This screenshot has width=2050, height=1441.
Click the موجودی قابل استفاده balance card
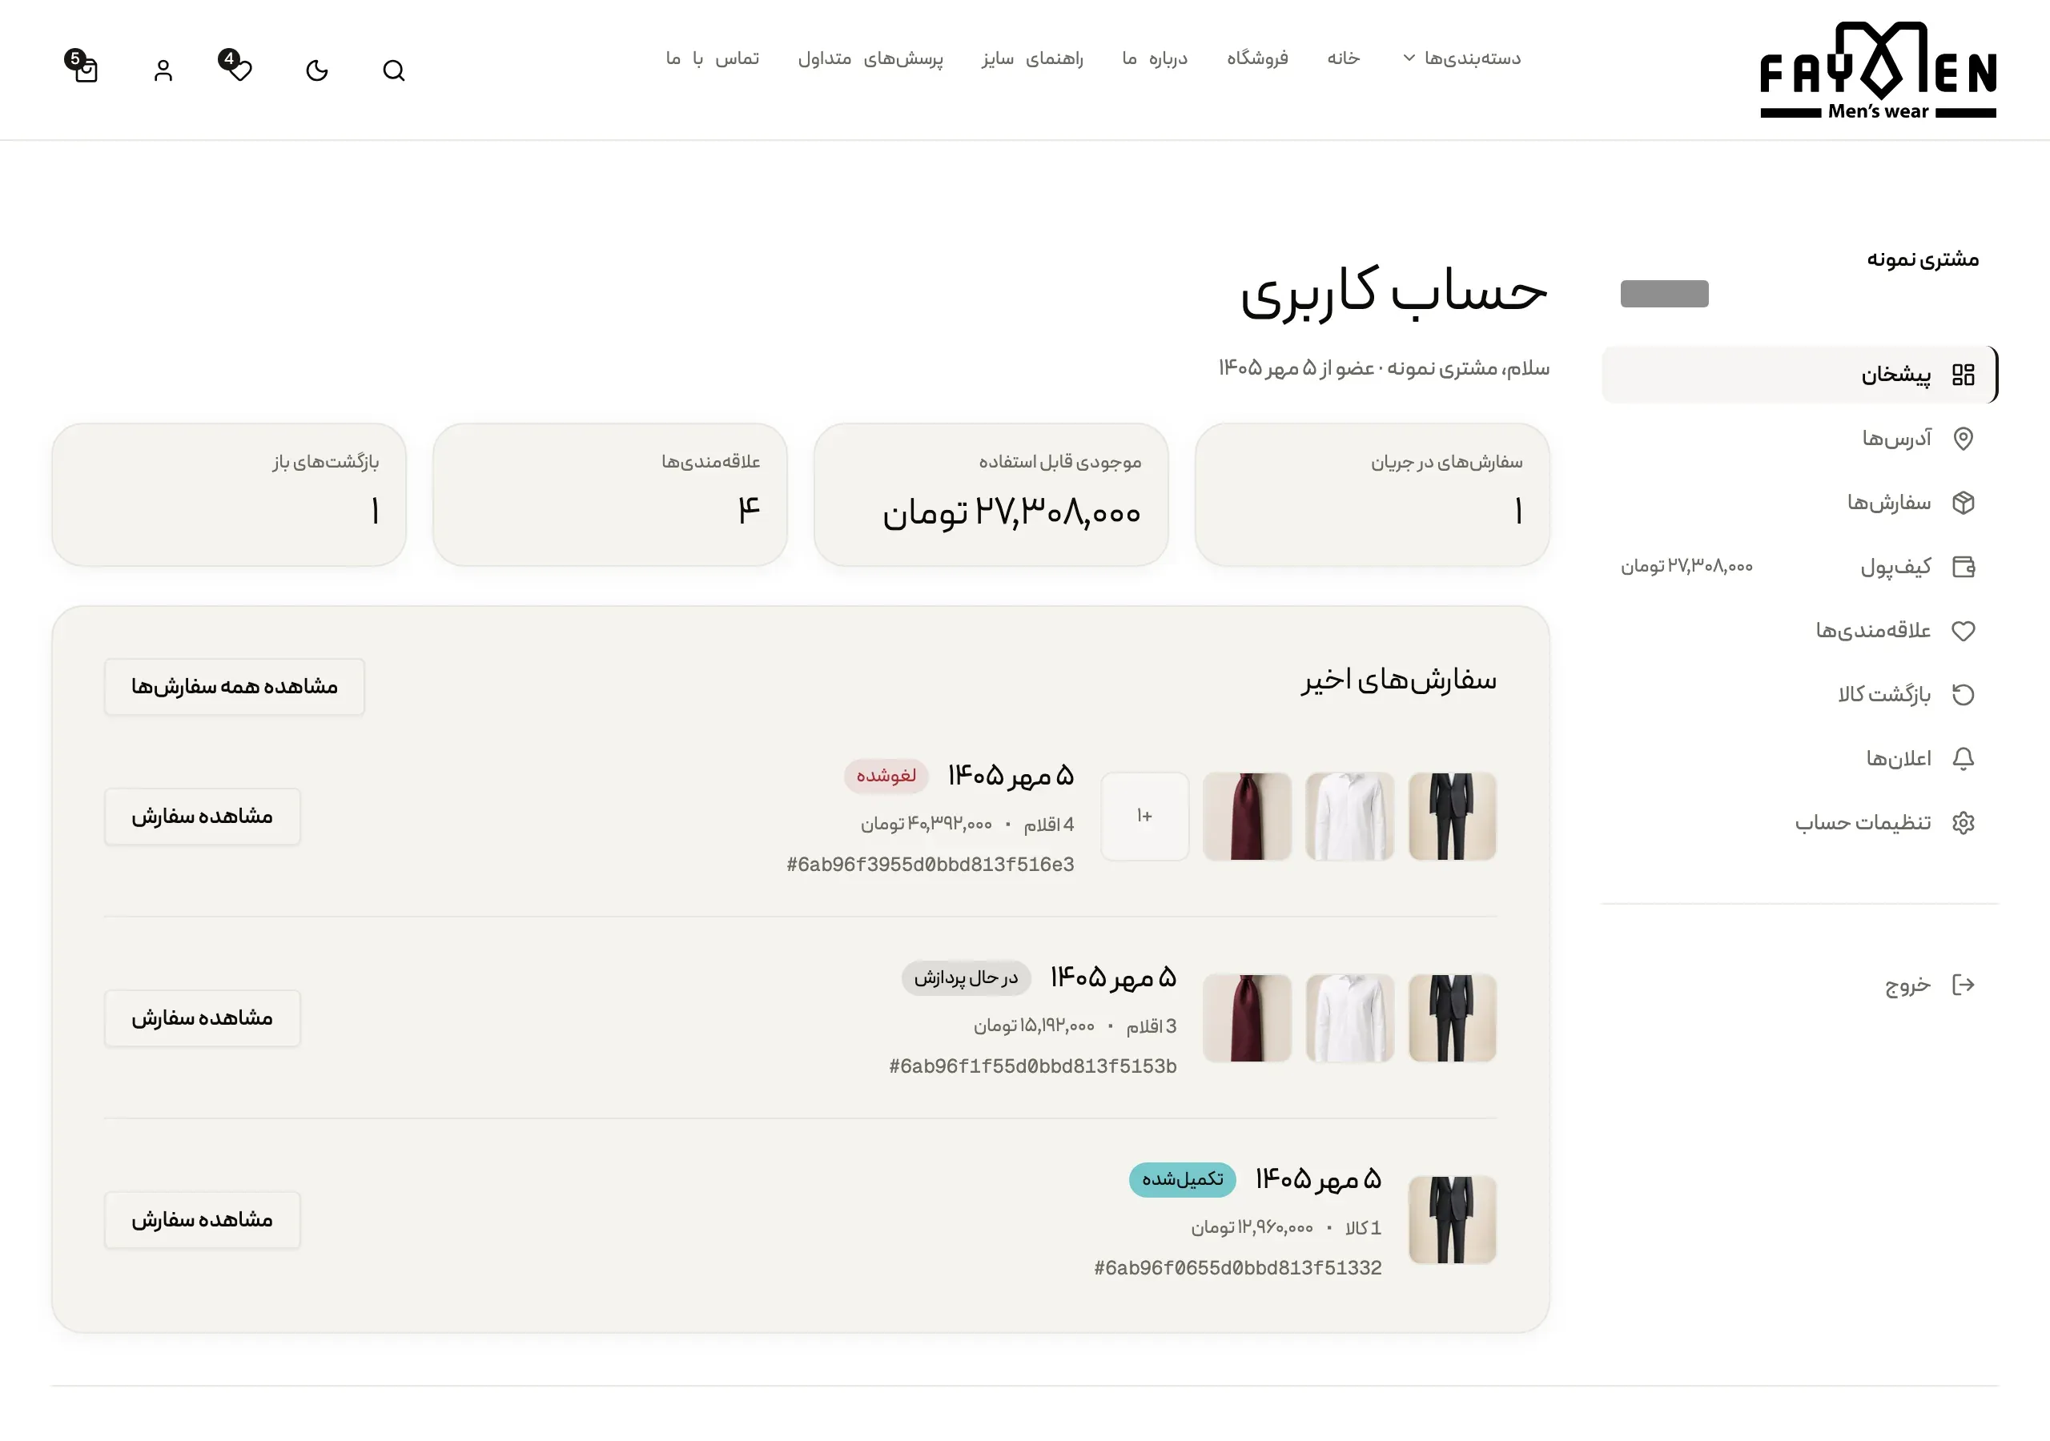tap(991, 495)
